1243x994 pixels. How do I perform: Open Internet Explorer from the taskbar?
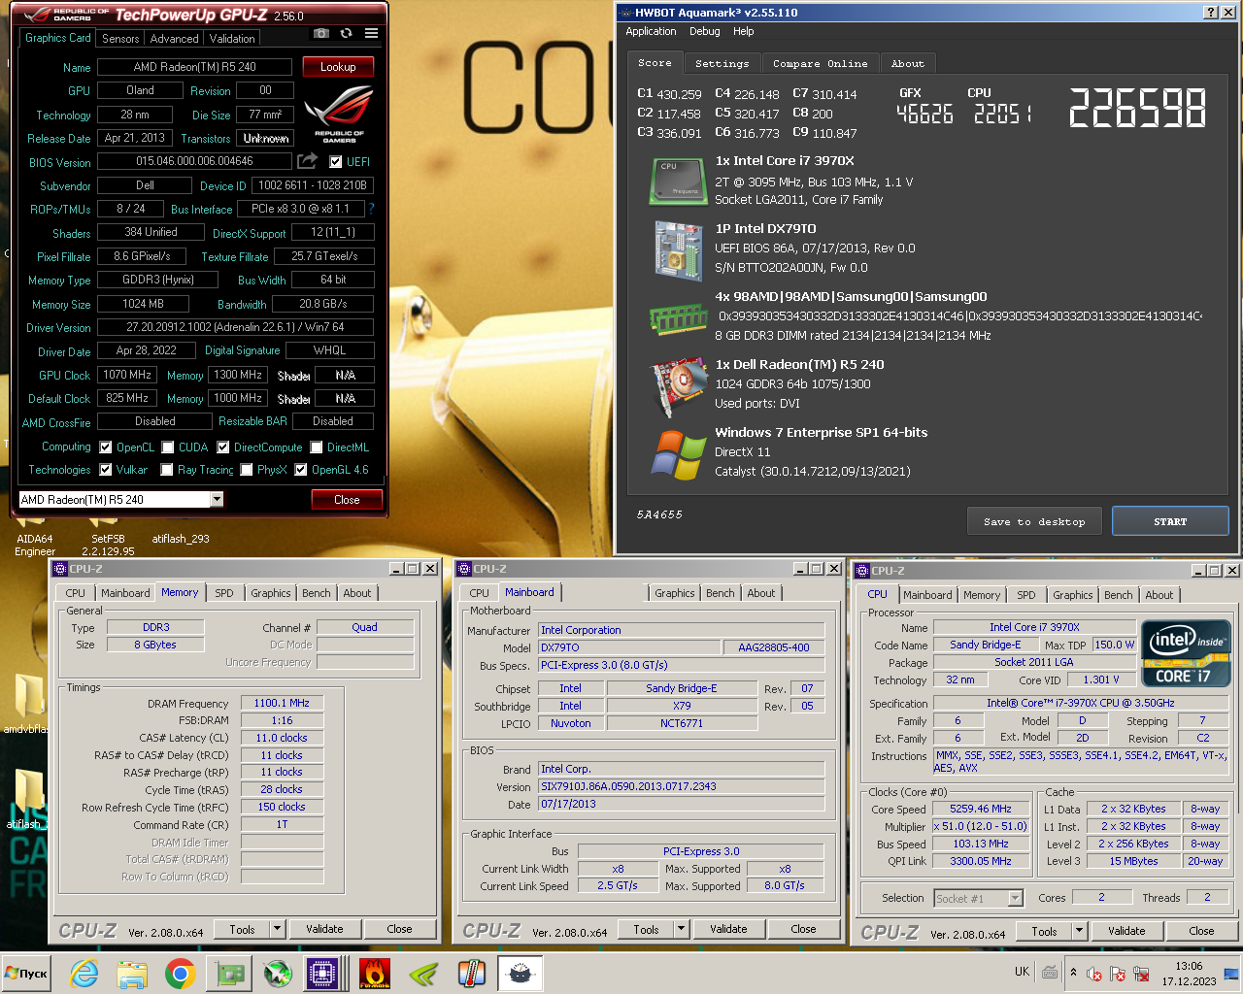click(84, 973)
